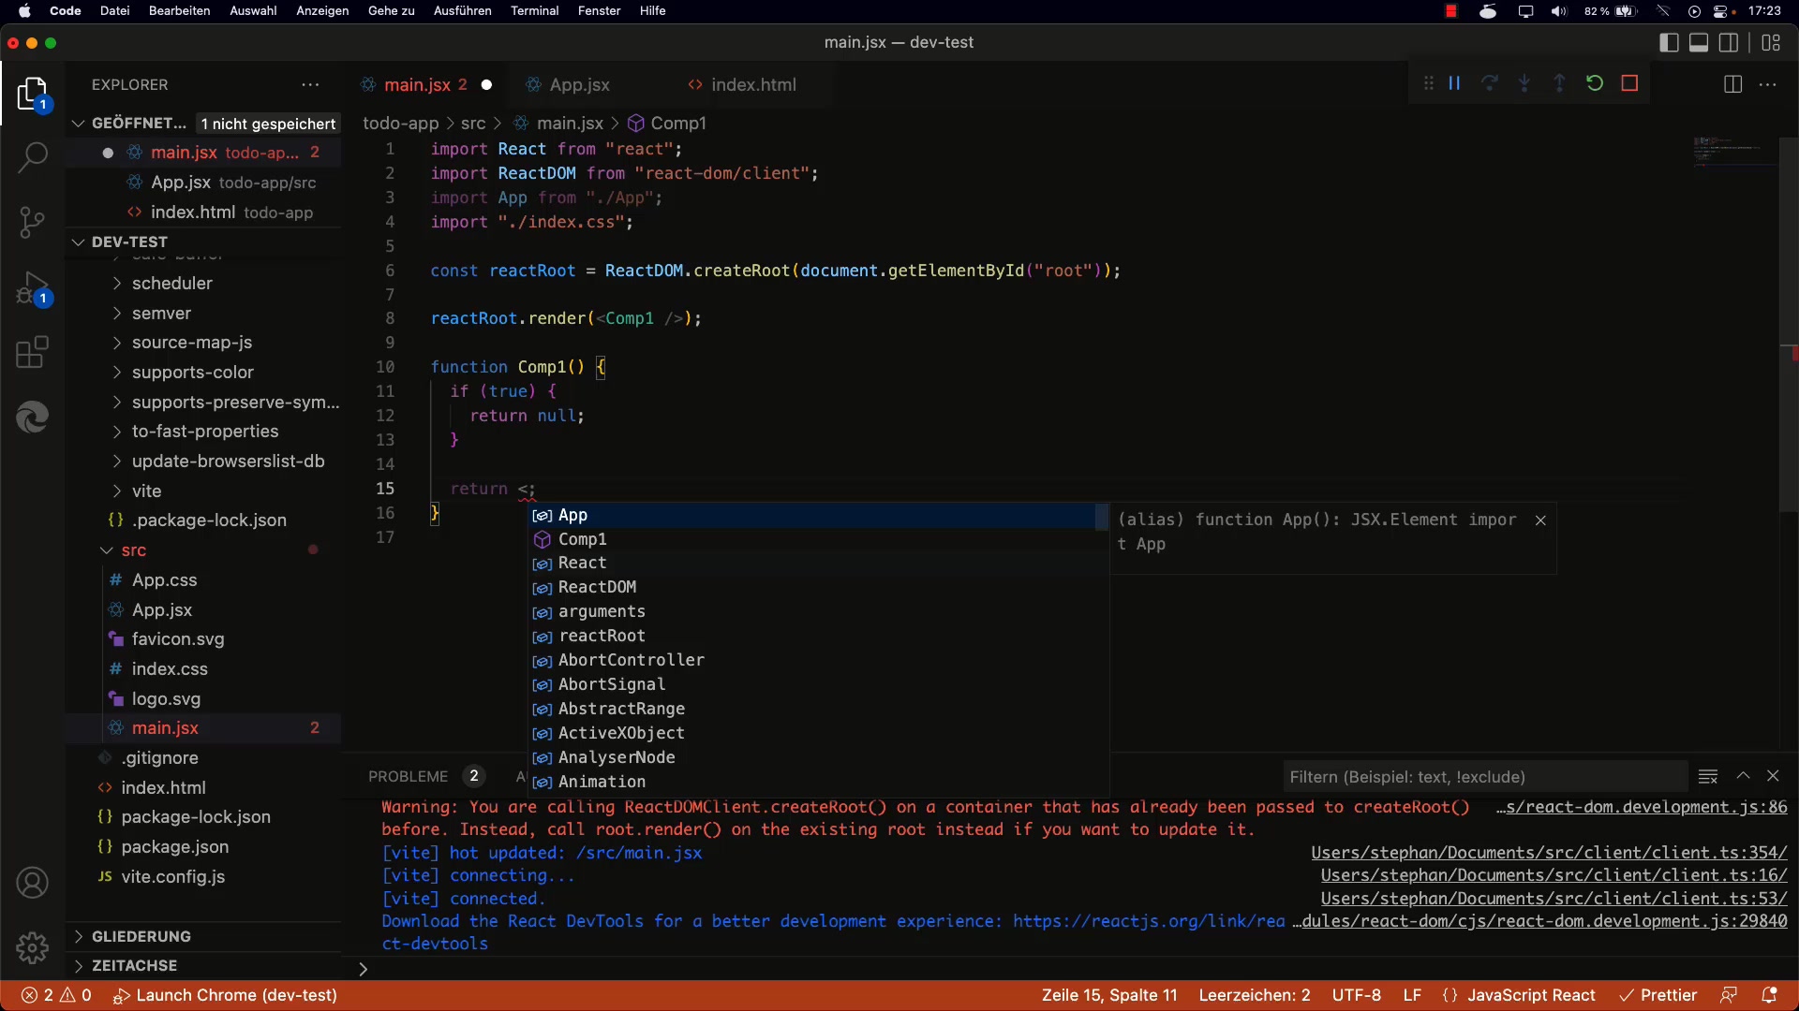The height and width of the screenshot is (1011, 1799).
Task: Open Run and Debug view
Action: [x=33, y=288]
